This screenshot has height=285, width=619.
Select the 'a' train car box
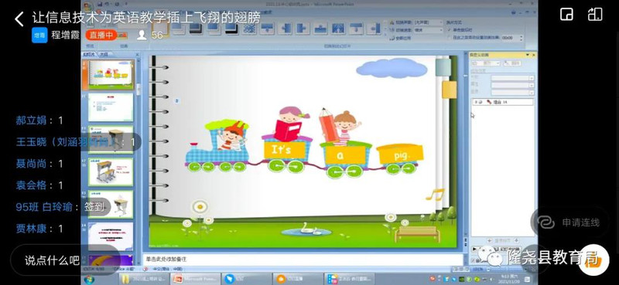tap(345, 155)
